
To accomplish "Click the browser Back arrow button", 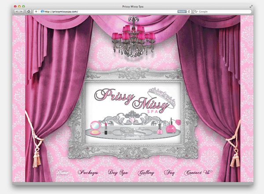I will point(17,11).
